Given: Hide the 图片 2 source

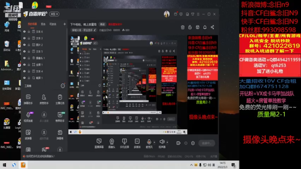Looking at the screenshot, I should (x=24, y=45).
